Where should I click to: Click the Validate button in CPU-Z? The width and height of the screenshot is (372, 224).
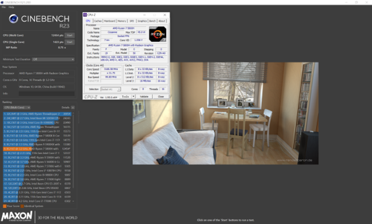pos(144,97)
